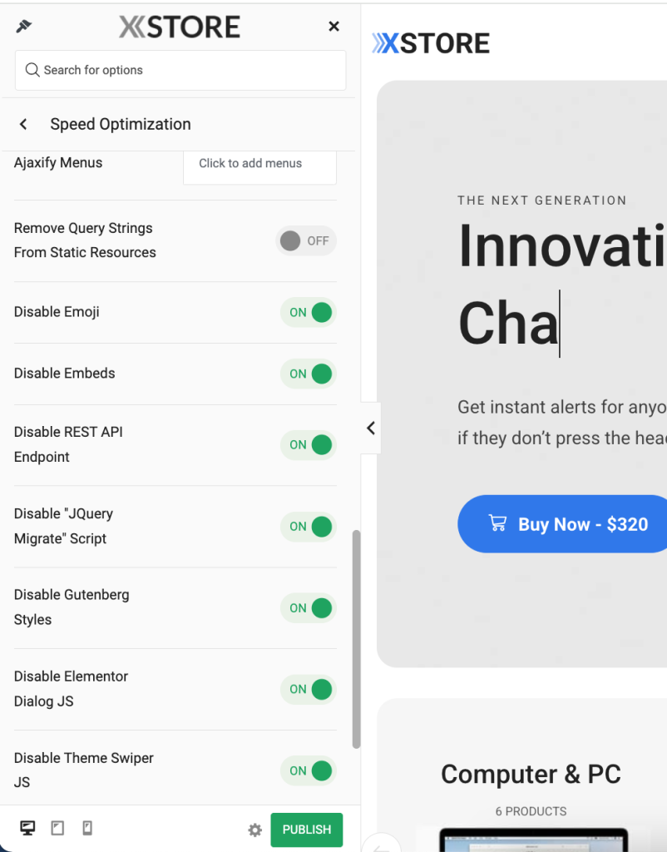Switch to mobile preview mode
The image size is (667, 852).
tap(86, 828)
